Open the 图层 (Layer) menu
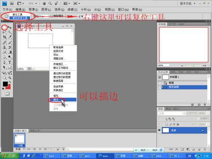212x159 pixels. coord(46,10)
